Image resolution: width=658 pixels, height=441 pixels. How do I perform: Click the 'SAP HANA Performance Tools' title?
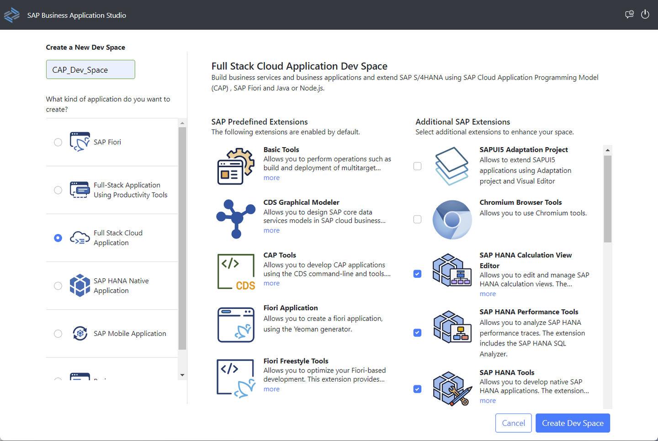(x=529, y=312)
